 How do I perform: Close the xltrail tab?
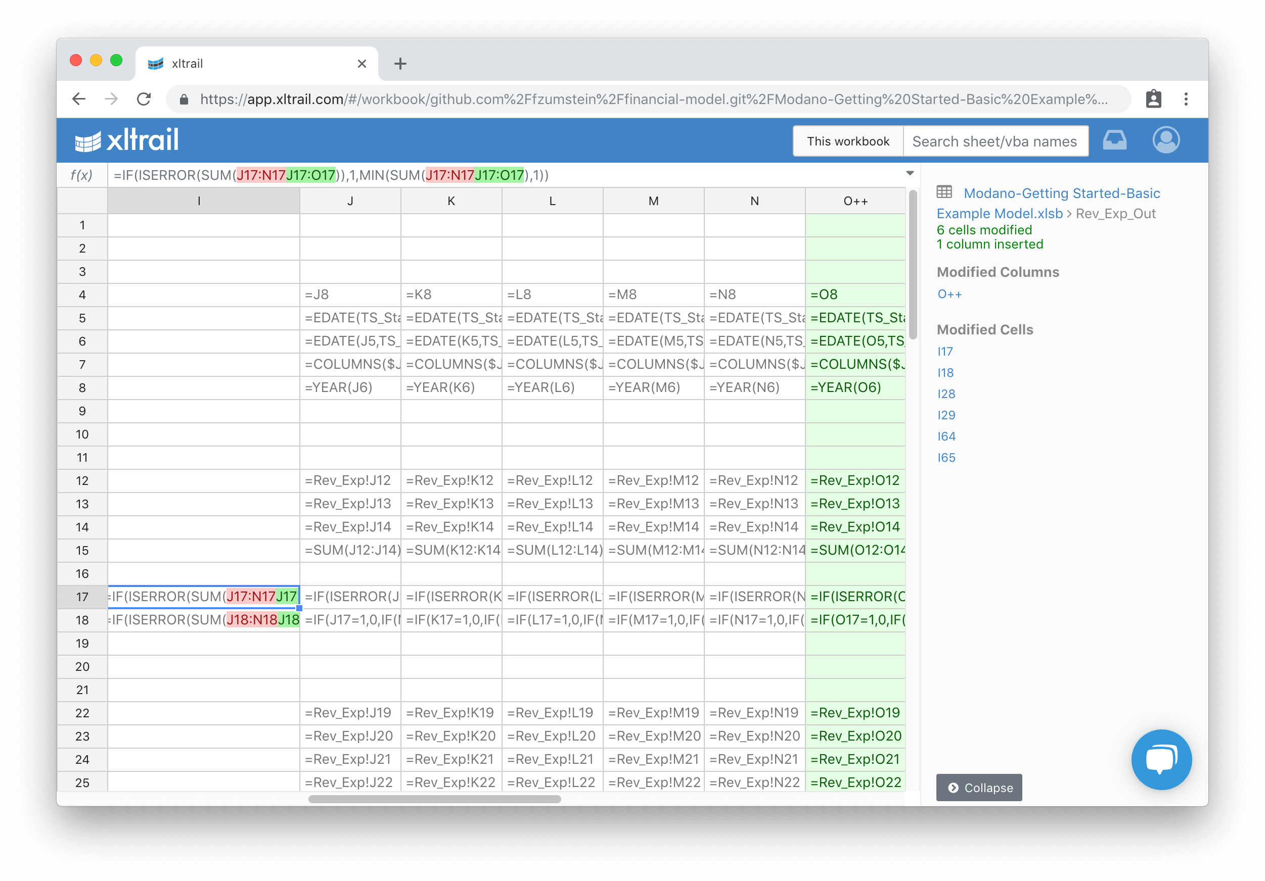point(362,64)
